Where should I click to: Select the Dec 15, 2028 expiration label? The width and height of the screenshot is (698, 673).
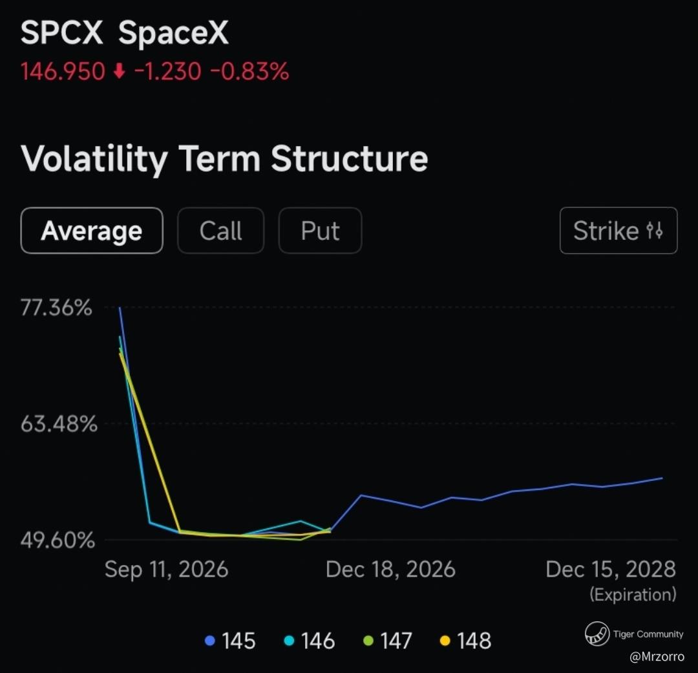click(611, 569)
